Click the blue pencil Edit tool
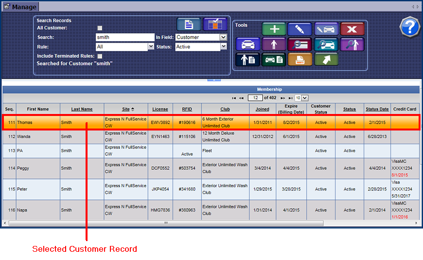Screen dimensions: 423x260 [300, 29]
